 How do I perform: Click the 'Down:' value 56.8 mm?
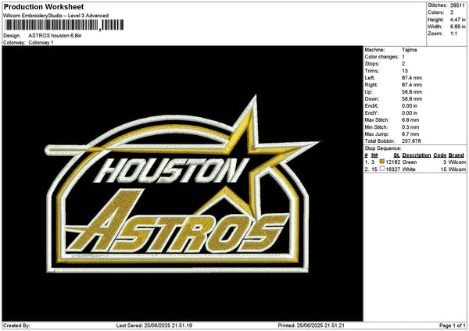pyautogui.click(x=412, y=99)
